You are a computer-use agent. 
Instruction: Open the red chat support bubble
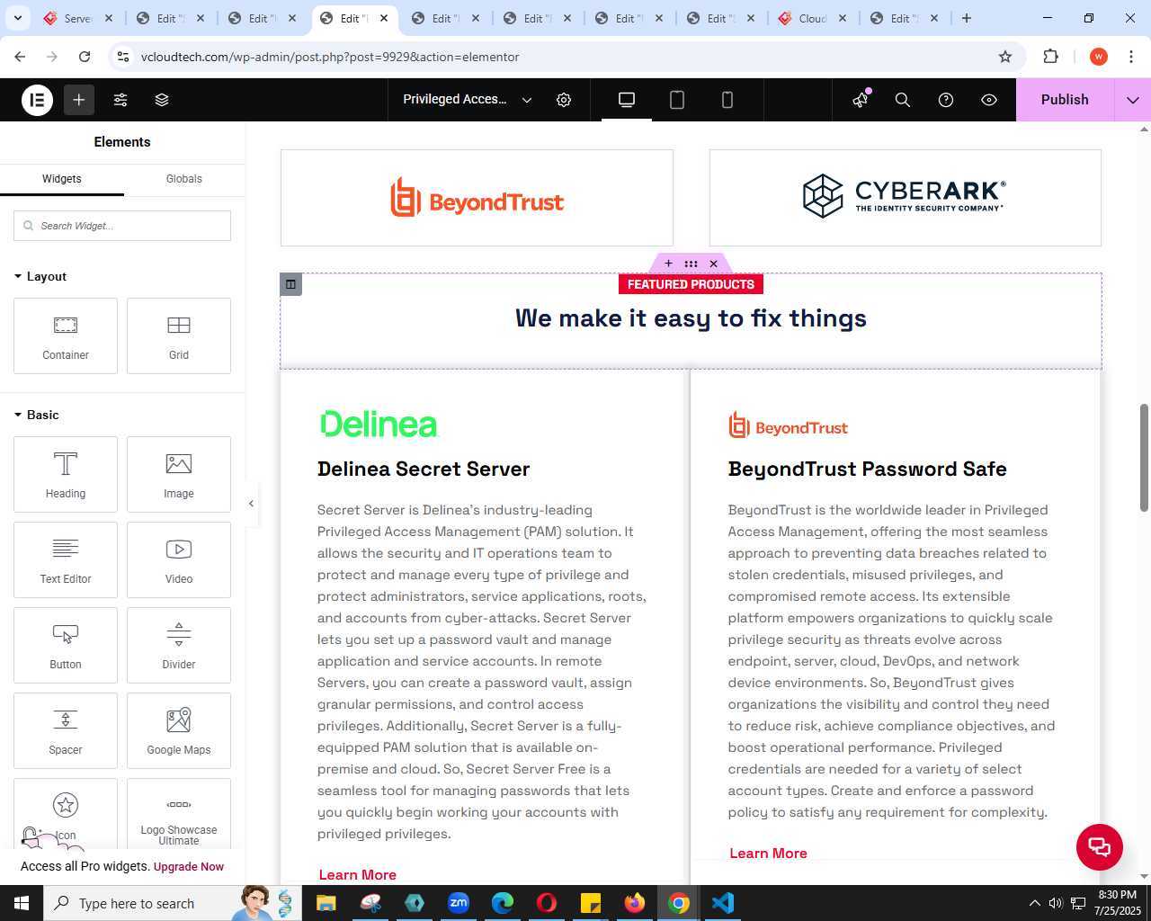[x=1099, y=846]
